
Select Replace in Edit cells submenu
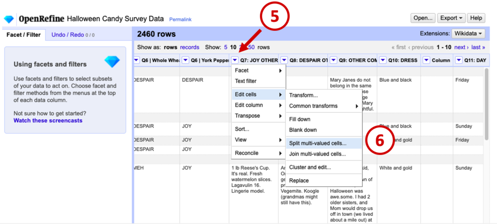point(324,181)
